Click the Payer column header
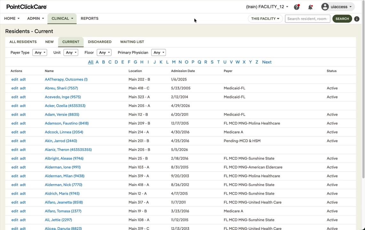The height and width of the screenshot is (230, 365). [x=228, y=71]
